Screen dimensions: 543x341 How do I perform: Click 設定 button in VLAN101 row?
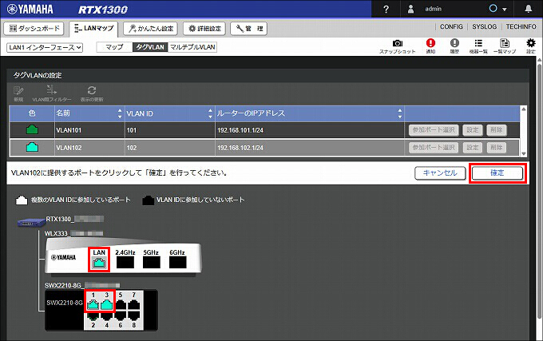pyautogui.click(x=473, y=130)
